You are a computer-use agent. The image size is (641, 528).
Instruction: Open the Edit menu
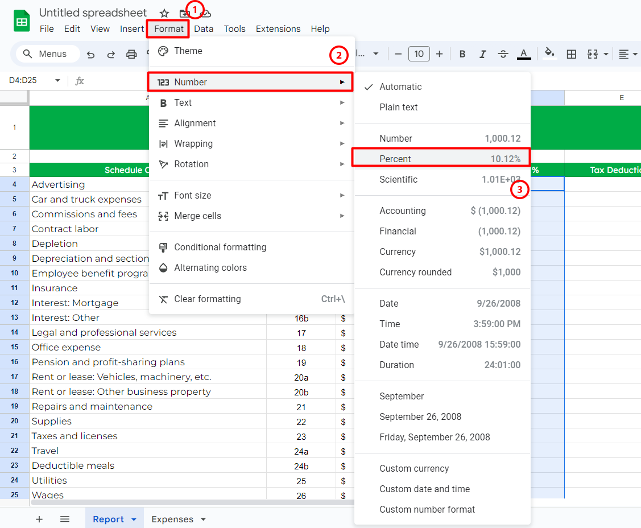point(72,29)
